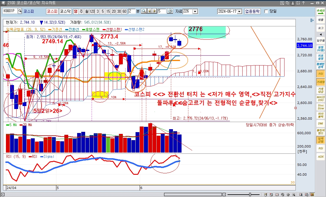Click the zoom magnifier icon in top toolbar

pos(144,11)
